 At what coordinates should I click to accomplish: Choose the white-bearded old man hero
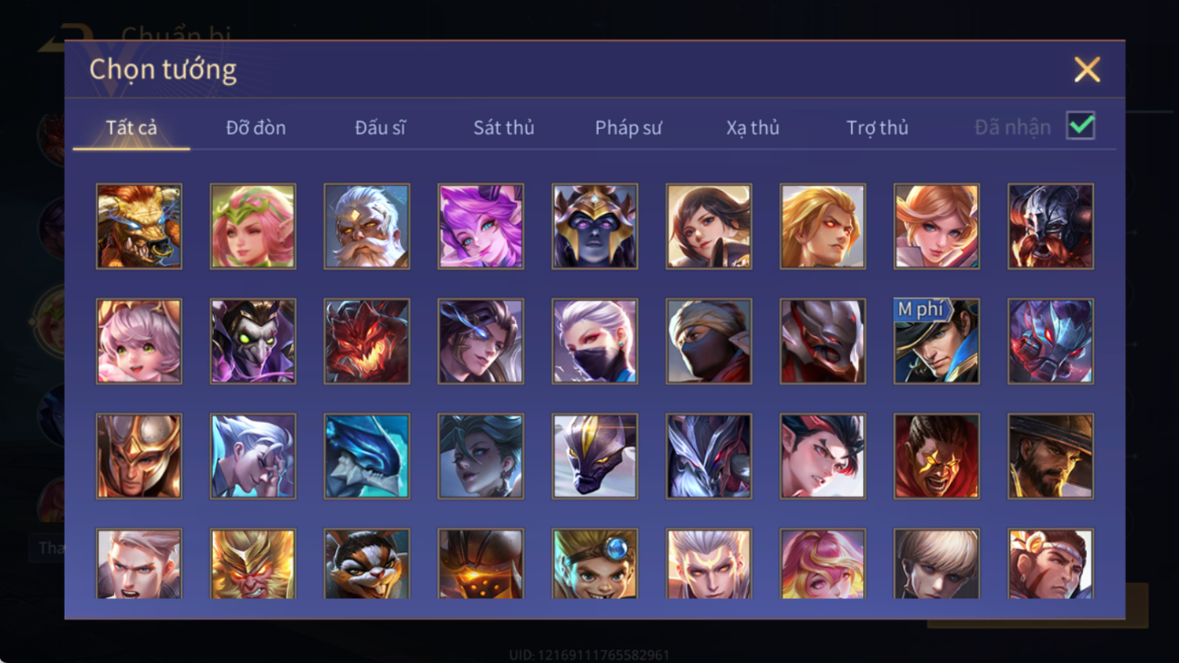[367, 226]
